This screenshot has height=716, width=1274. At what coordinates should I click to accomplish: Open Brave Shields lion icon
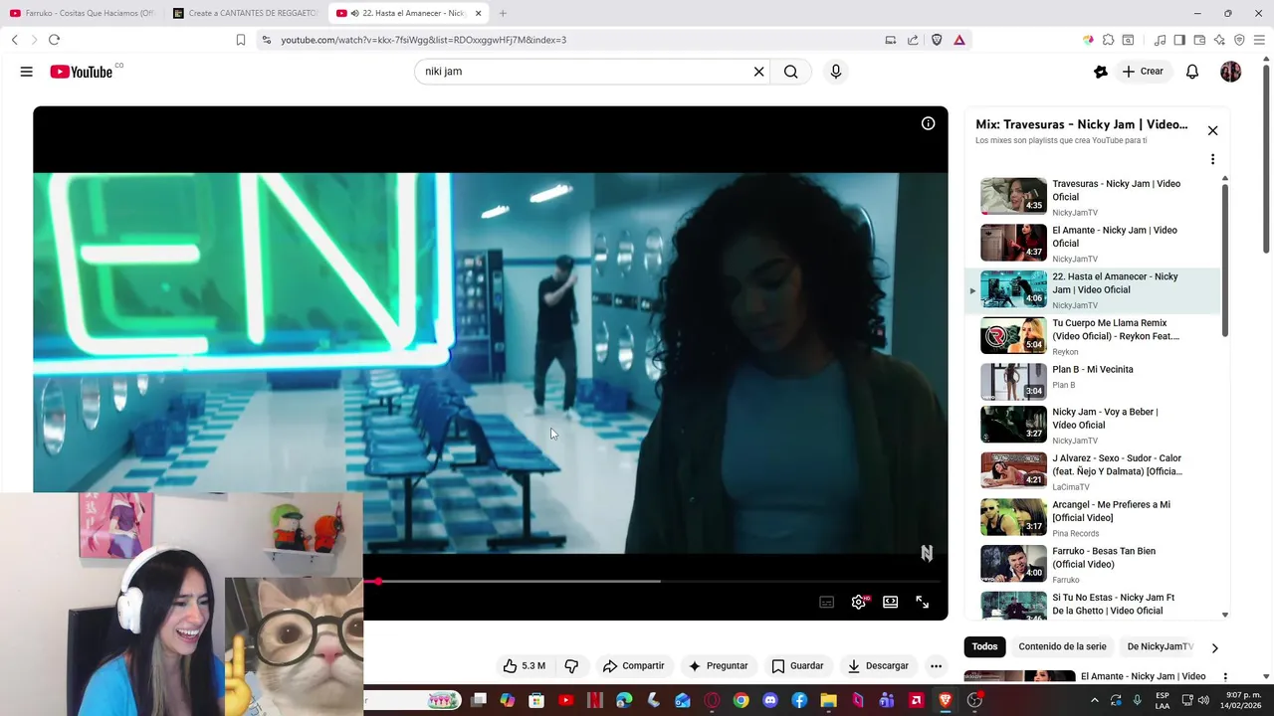(x=937, y=40)
